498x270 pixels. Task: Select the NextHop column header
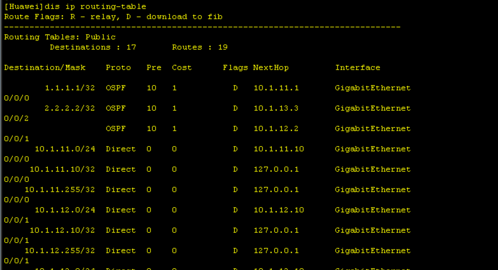pos(270,67)
